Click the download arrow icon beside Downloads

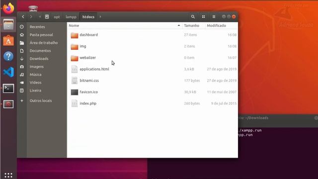tap(22, 59)
